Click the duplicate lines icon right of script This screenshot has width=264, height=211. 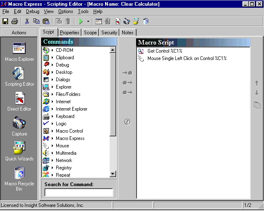pos(257,105)
